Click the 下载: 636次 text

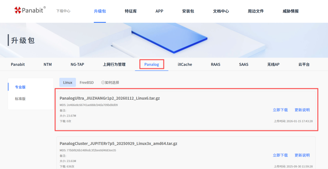point(67,166)
